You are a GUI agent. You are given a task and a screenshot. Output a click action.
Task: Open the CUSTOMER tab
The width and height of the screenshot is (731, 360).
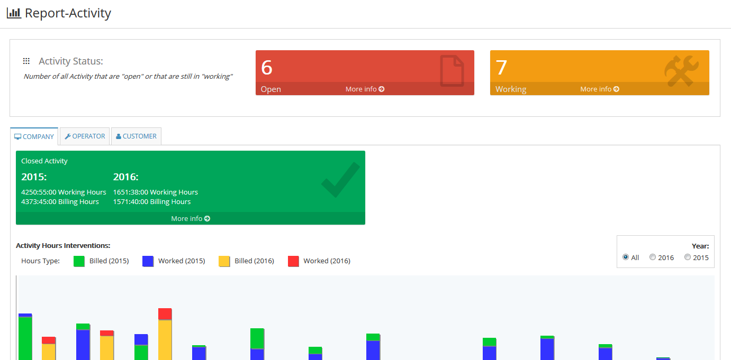pyautogui.click(x=136, y=136)
